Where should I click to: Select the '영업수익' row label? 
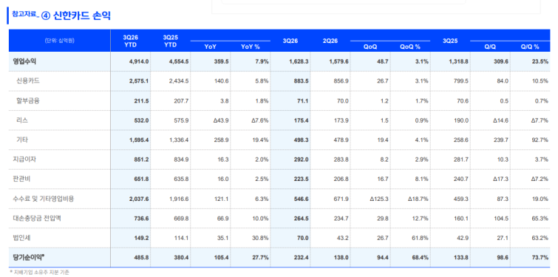pos(24,61)
